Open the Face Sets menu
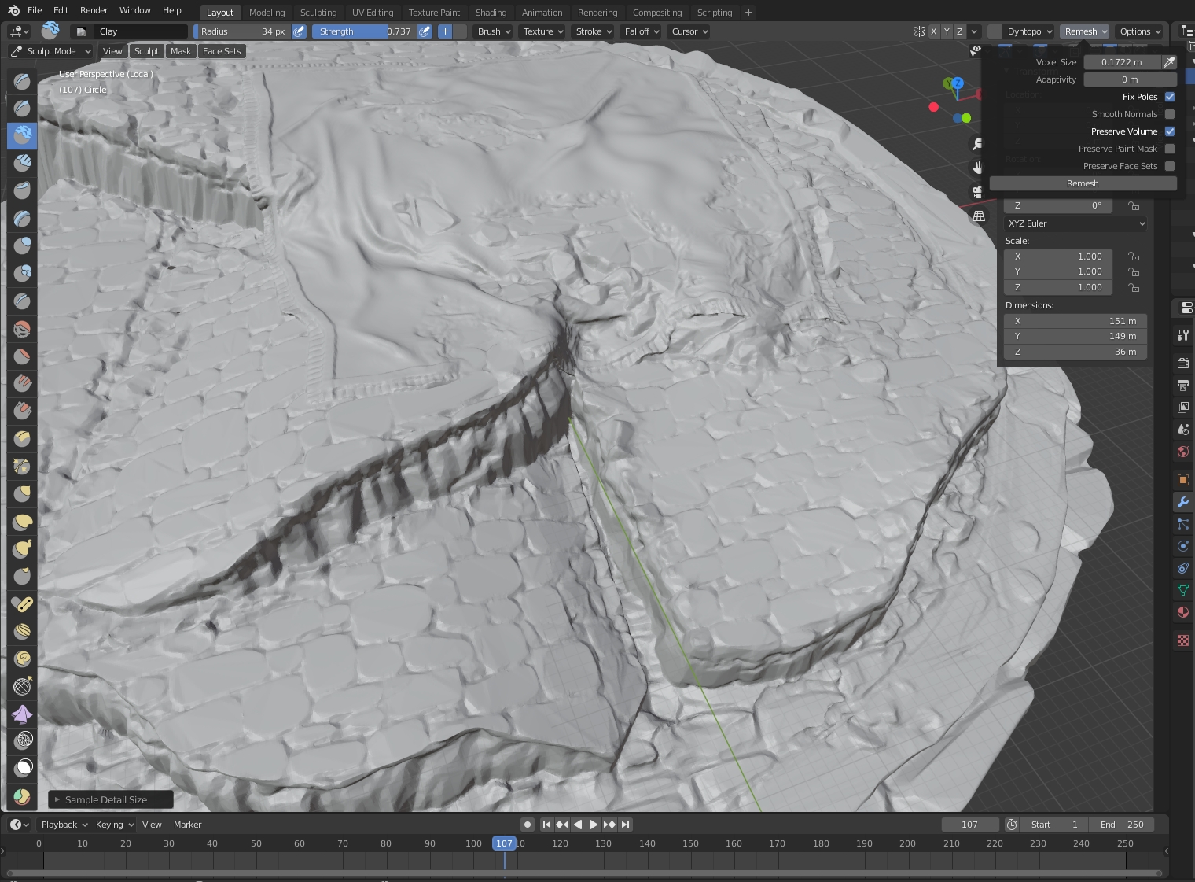 coord(222,51)
